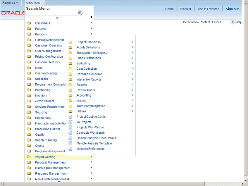The width and height of the screenshot is (248, 186).
Task: Click the Help question mark icon
Action: tap(232, 22)
